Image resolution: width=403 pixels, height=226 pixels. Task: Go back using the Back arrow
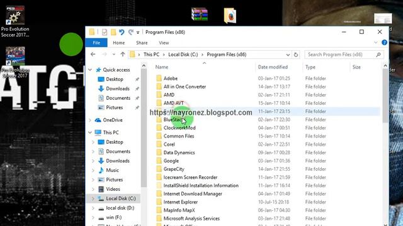tap(93, 55)
